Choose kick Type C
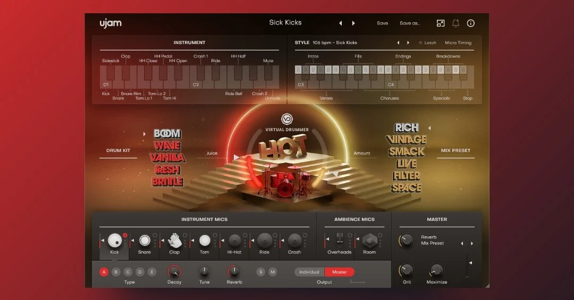This screenshot has height=300, width=574. coord(128,272)
